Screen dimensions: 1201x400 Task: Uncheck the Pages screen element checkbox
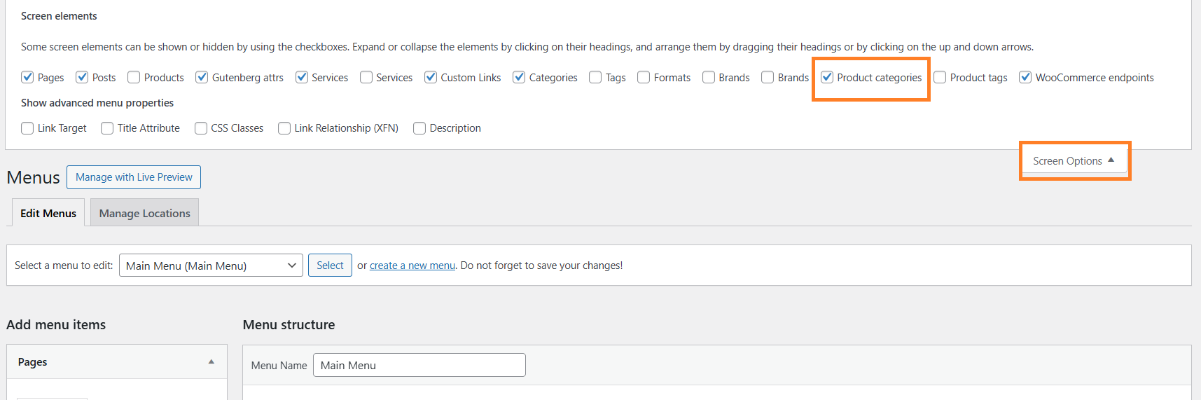coord(28,77)
